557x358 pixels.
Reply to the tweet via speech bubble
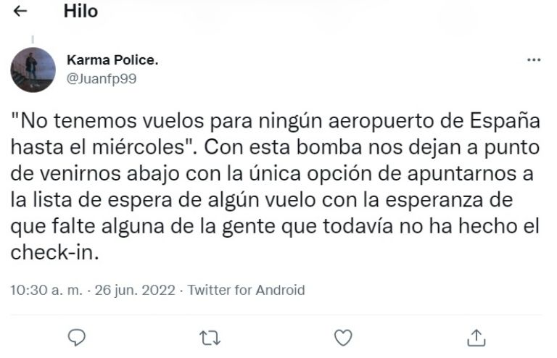(77, 336)
